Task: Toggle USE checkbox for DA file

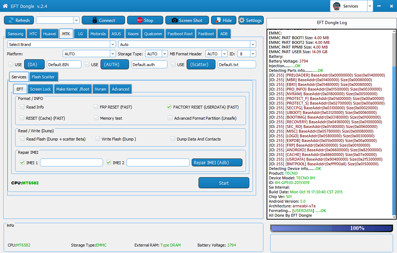Action: [x=11, y=64]
